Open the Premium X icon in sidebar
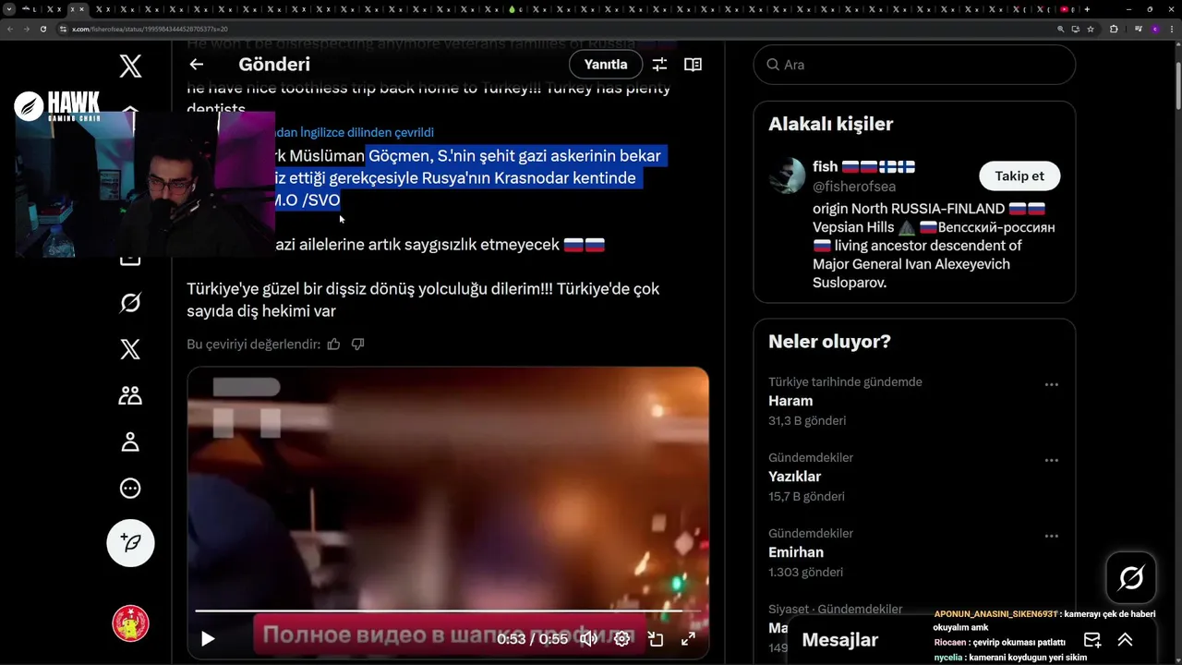This screenshot has width=1182, height=665. click(x=130, y=349)
